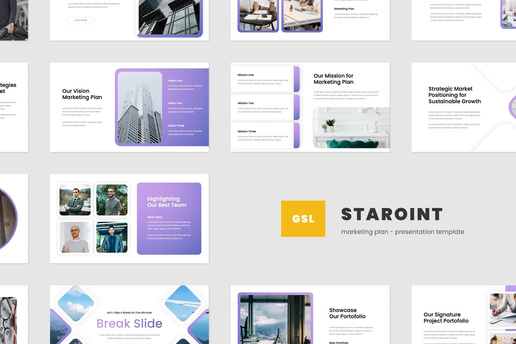Screen dimensions: 516x344
Task: Select 'Our Signature Project Portofolio' heading
Action: point(446,318)
